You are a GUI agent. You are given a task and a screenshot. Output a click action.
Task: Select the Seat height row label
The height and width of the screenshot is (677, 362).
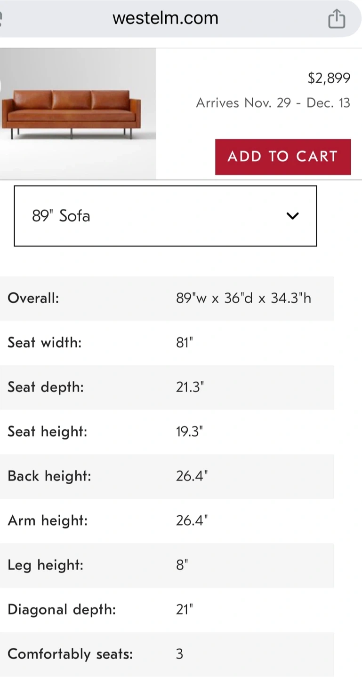coord(48,432)
